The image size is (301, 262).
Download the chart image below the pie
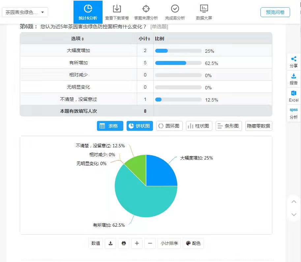click(x=111, y=244)
